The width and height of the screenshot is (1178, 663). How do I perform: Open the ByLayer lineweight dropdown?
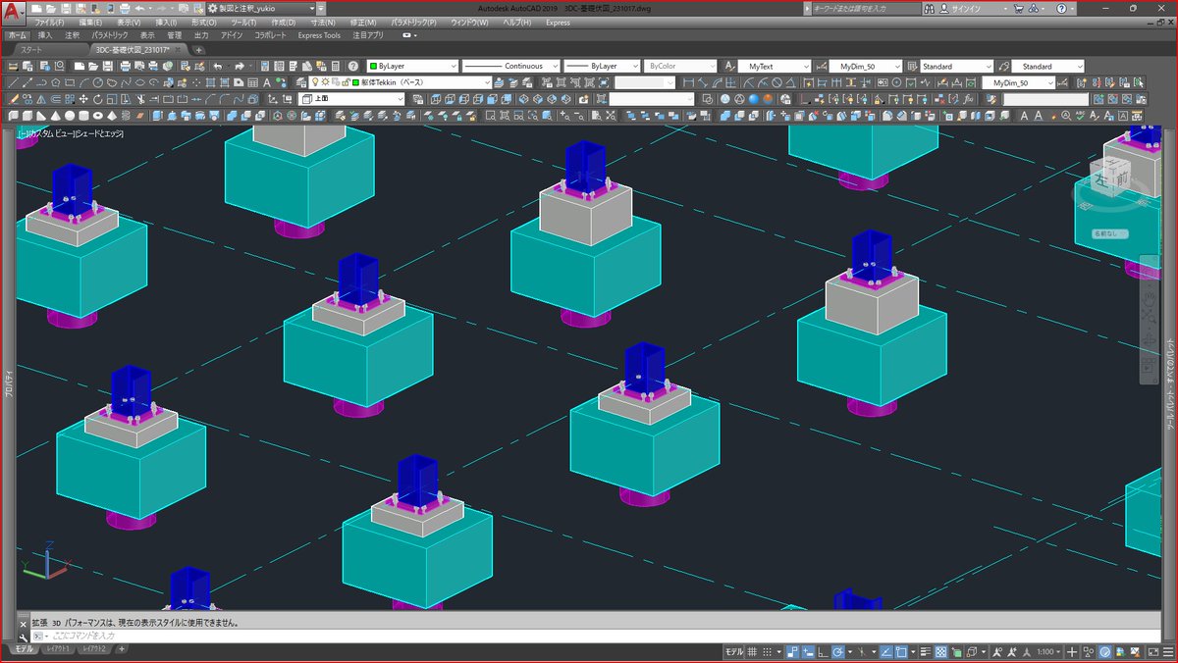[603, 66]
